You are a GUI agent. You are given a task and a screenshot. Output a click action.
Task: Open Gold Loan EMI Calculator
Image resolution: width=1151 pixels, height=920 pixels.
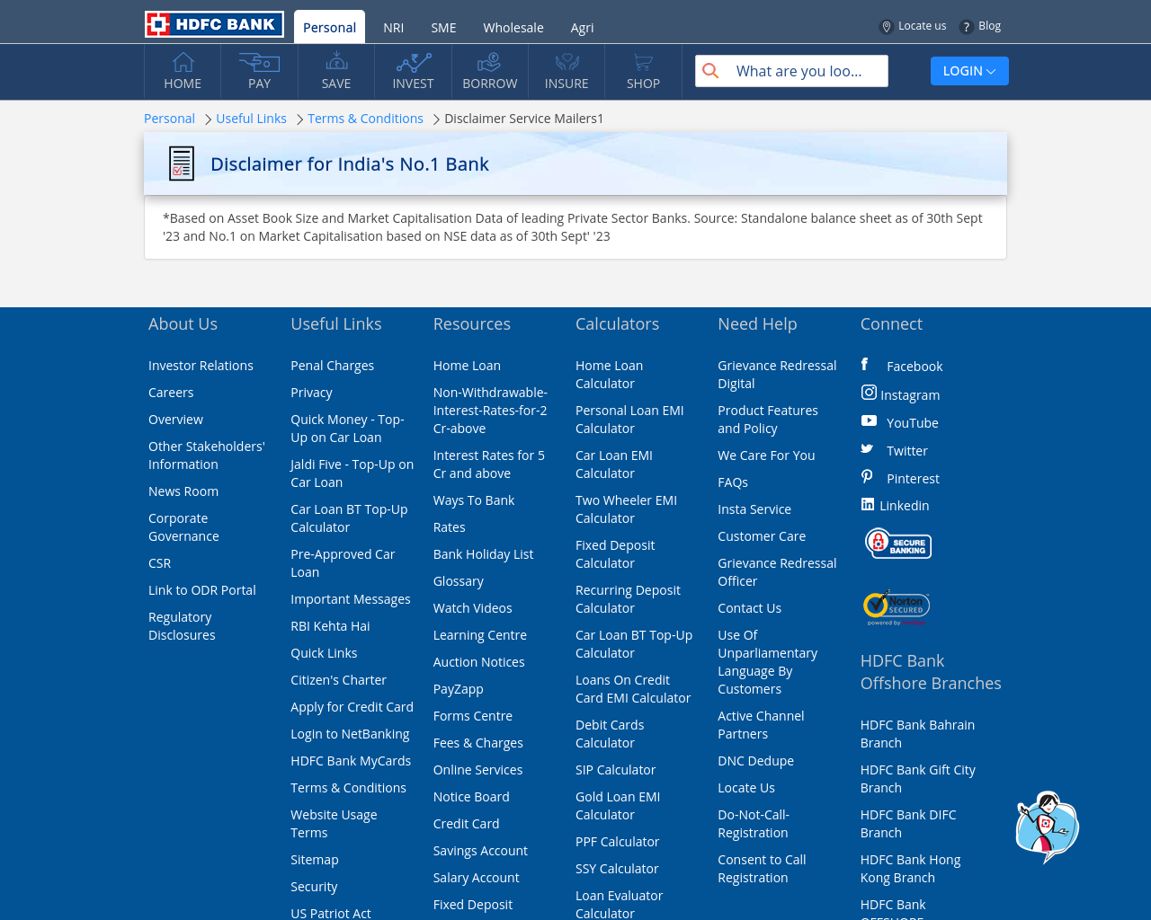(x=618, y=806)
